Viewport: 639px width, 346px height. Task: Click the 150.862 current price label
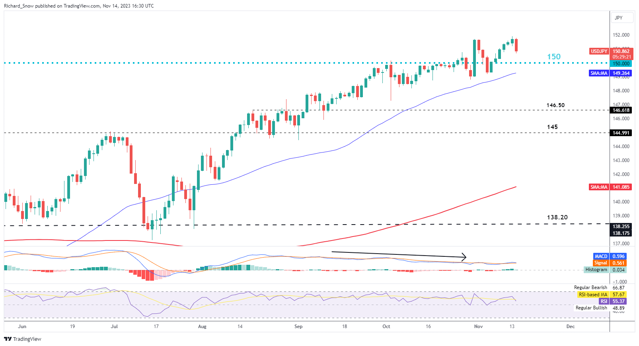coord(621,51)
